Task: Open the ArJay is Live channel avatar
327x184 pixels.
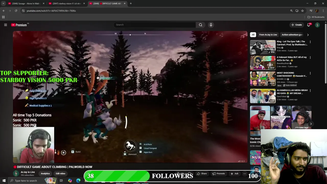Action: coord(16,174)
